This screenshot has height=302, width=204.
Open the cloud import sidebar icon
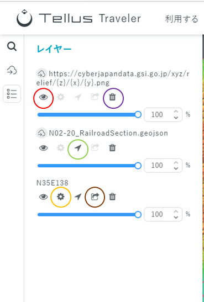[x=12, y=70]
